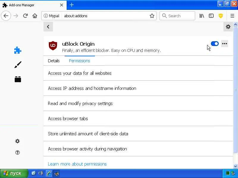Open the uBlock Origin toolbar shield

click(x=221, y=16)
